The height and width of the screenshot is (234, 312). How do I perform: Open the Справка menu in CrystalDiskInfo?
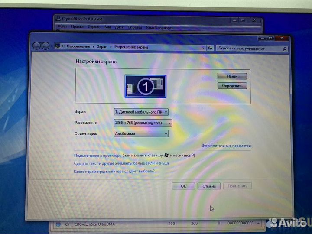pyautogui.click(x=135, y=27)
